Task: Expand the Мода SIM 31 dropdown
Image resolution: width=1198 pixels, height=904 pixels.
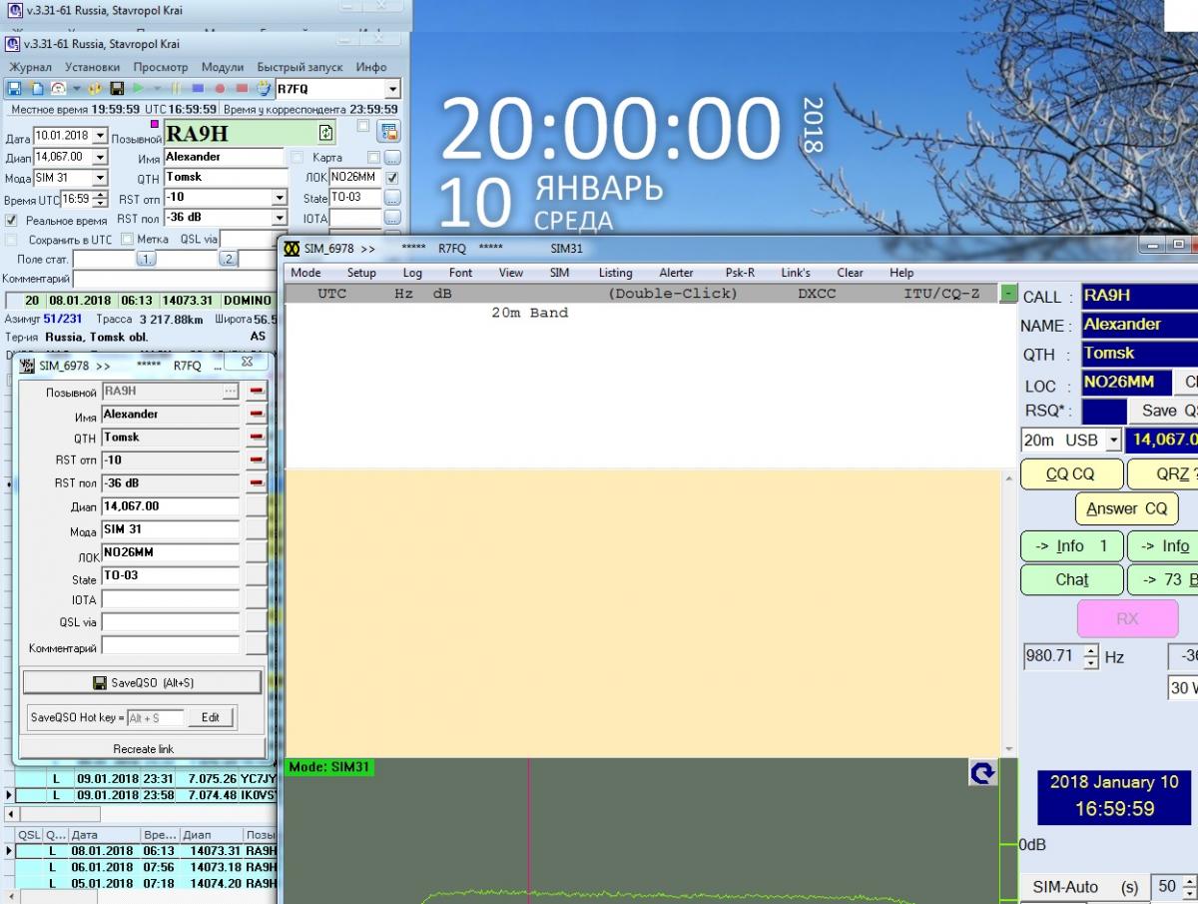Action: click(100, 178)
